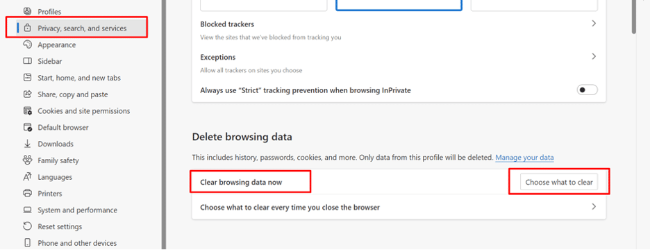Click the Profiles person icon

(27, 12)
